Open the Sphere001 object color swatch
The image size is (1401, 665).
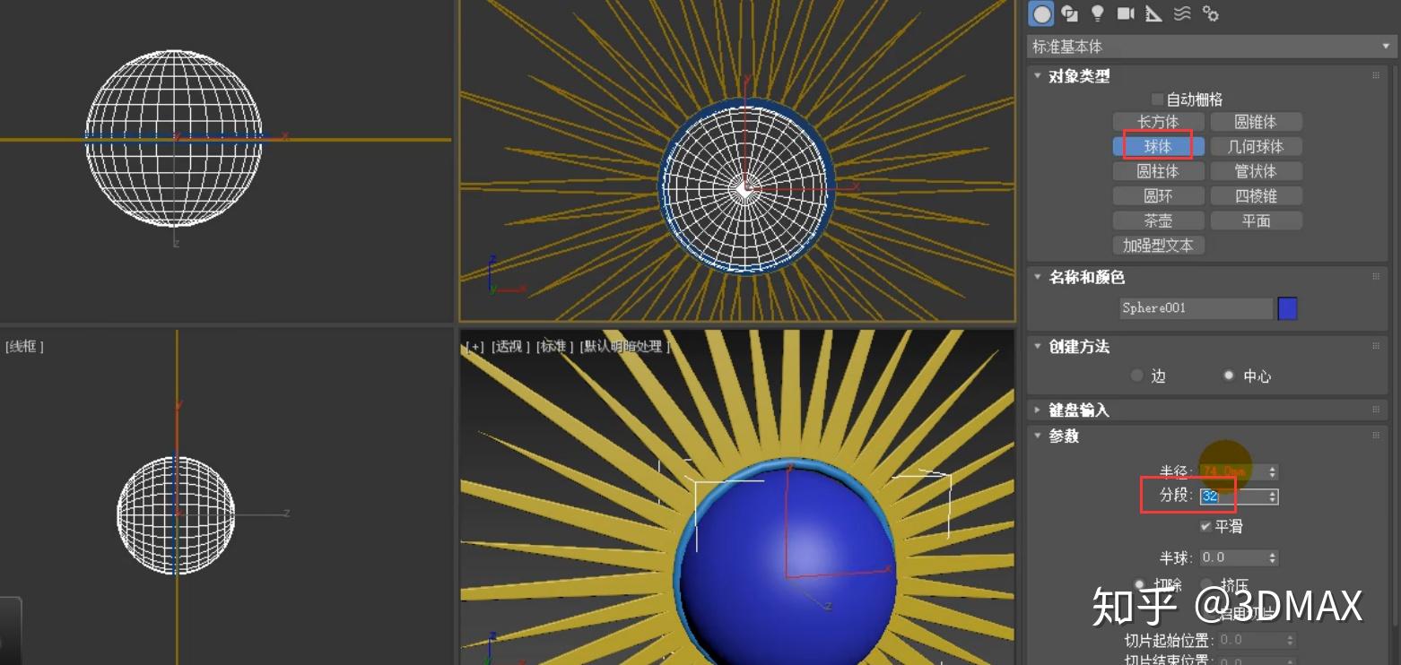click(x=1286, y=307)
